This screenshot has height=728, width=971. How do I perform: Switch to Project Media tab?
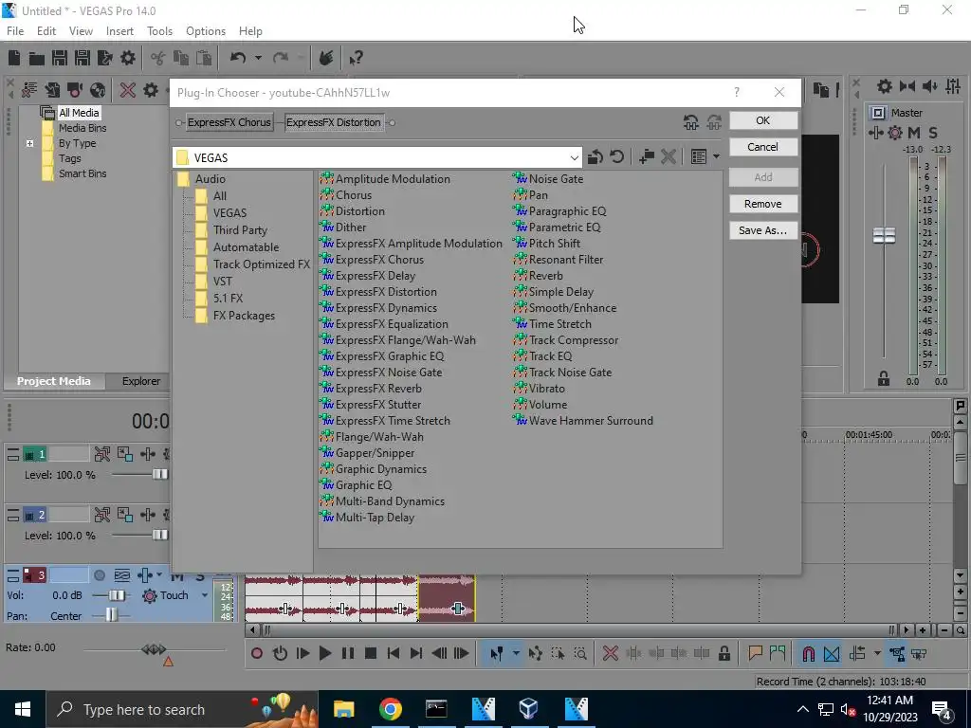pyautogui.click(x=54, y=381)
